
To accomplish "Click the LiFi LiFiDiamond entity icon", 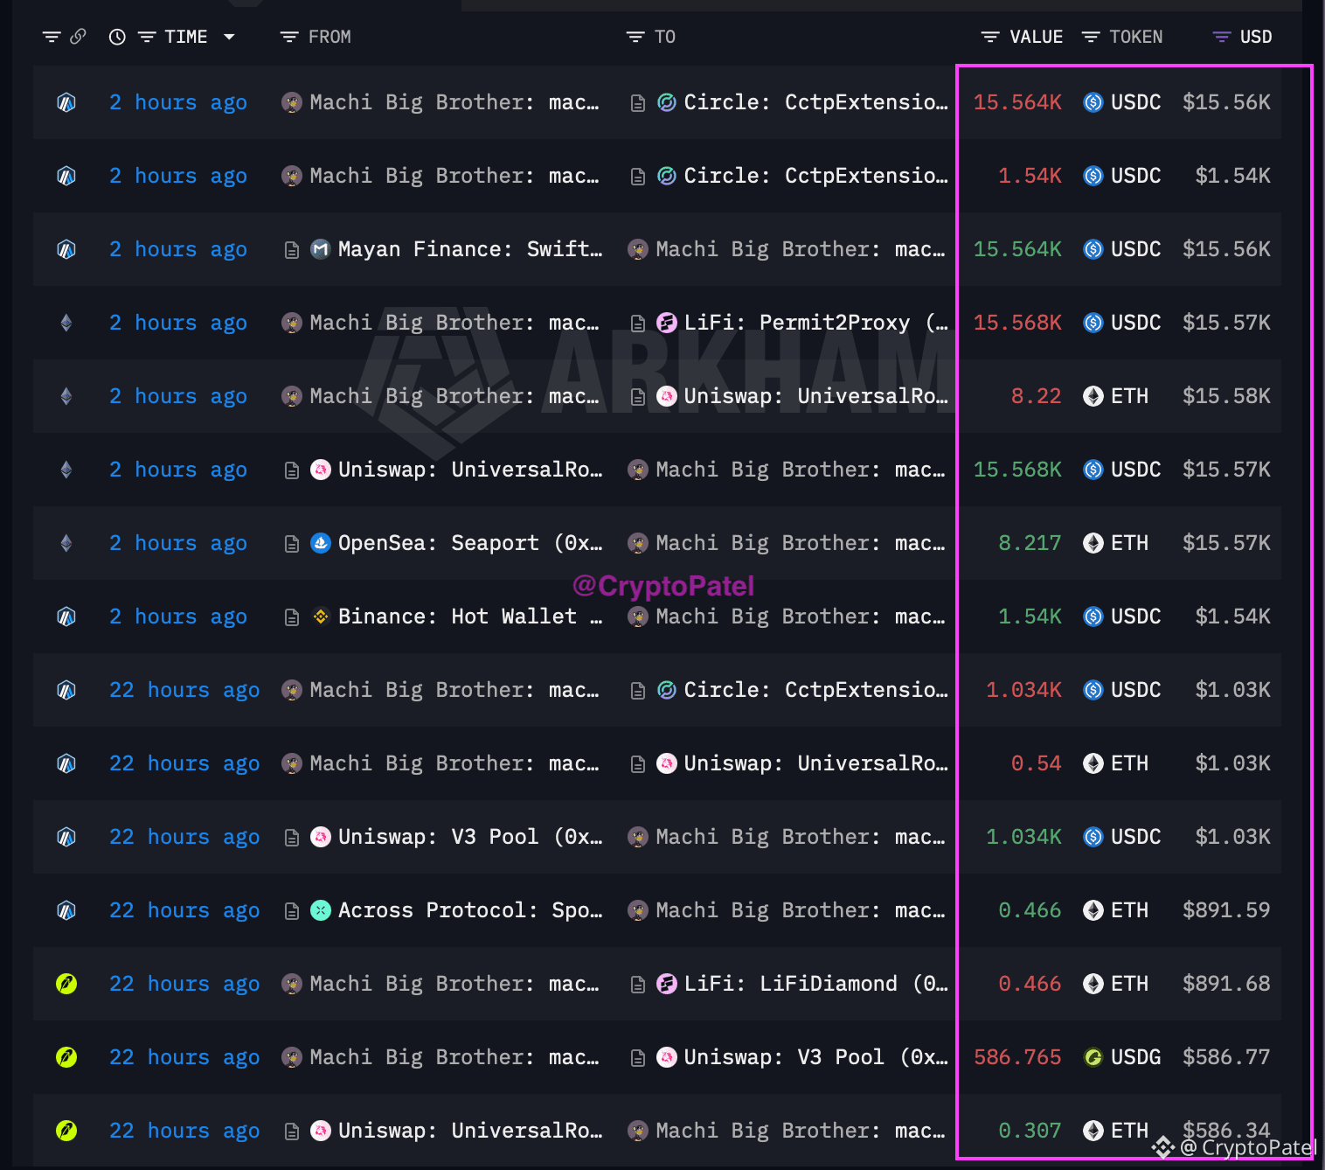I will (x=667, y=984).
